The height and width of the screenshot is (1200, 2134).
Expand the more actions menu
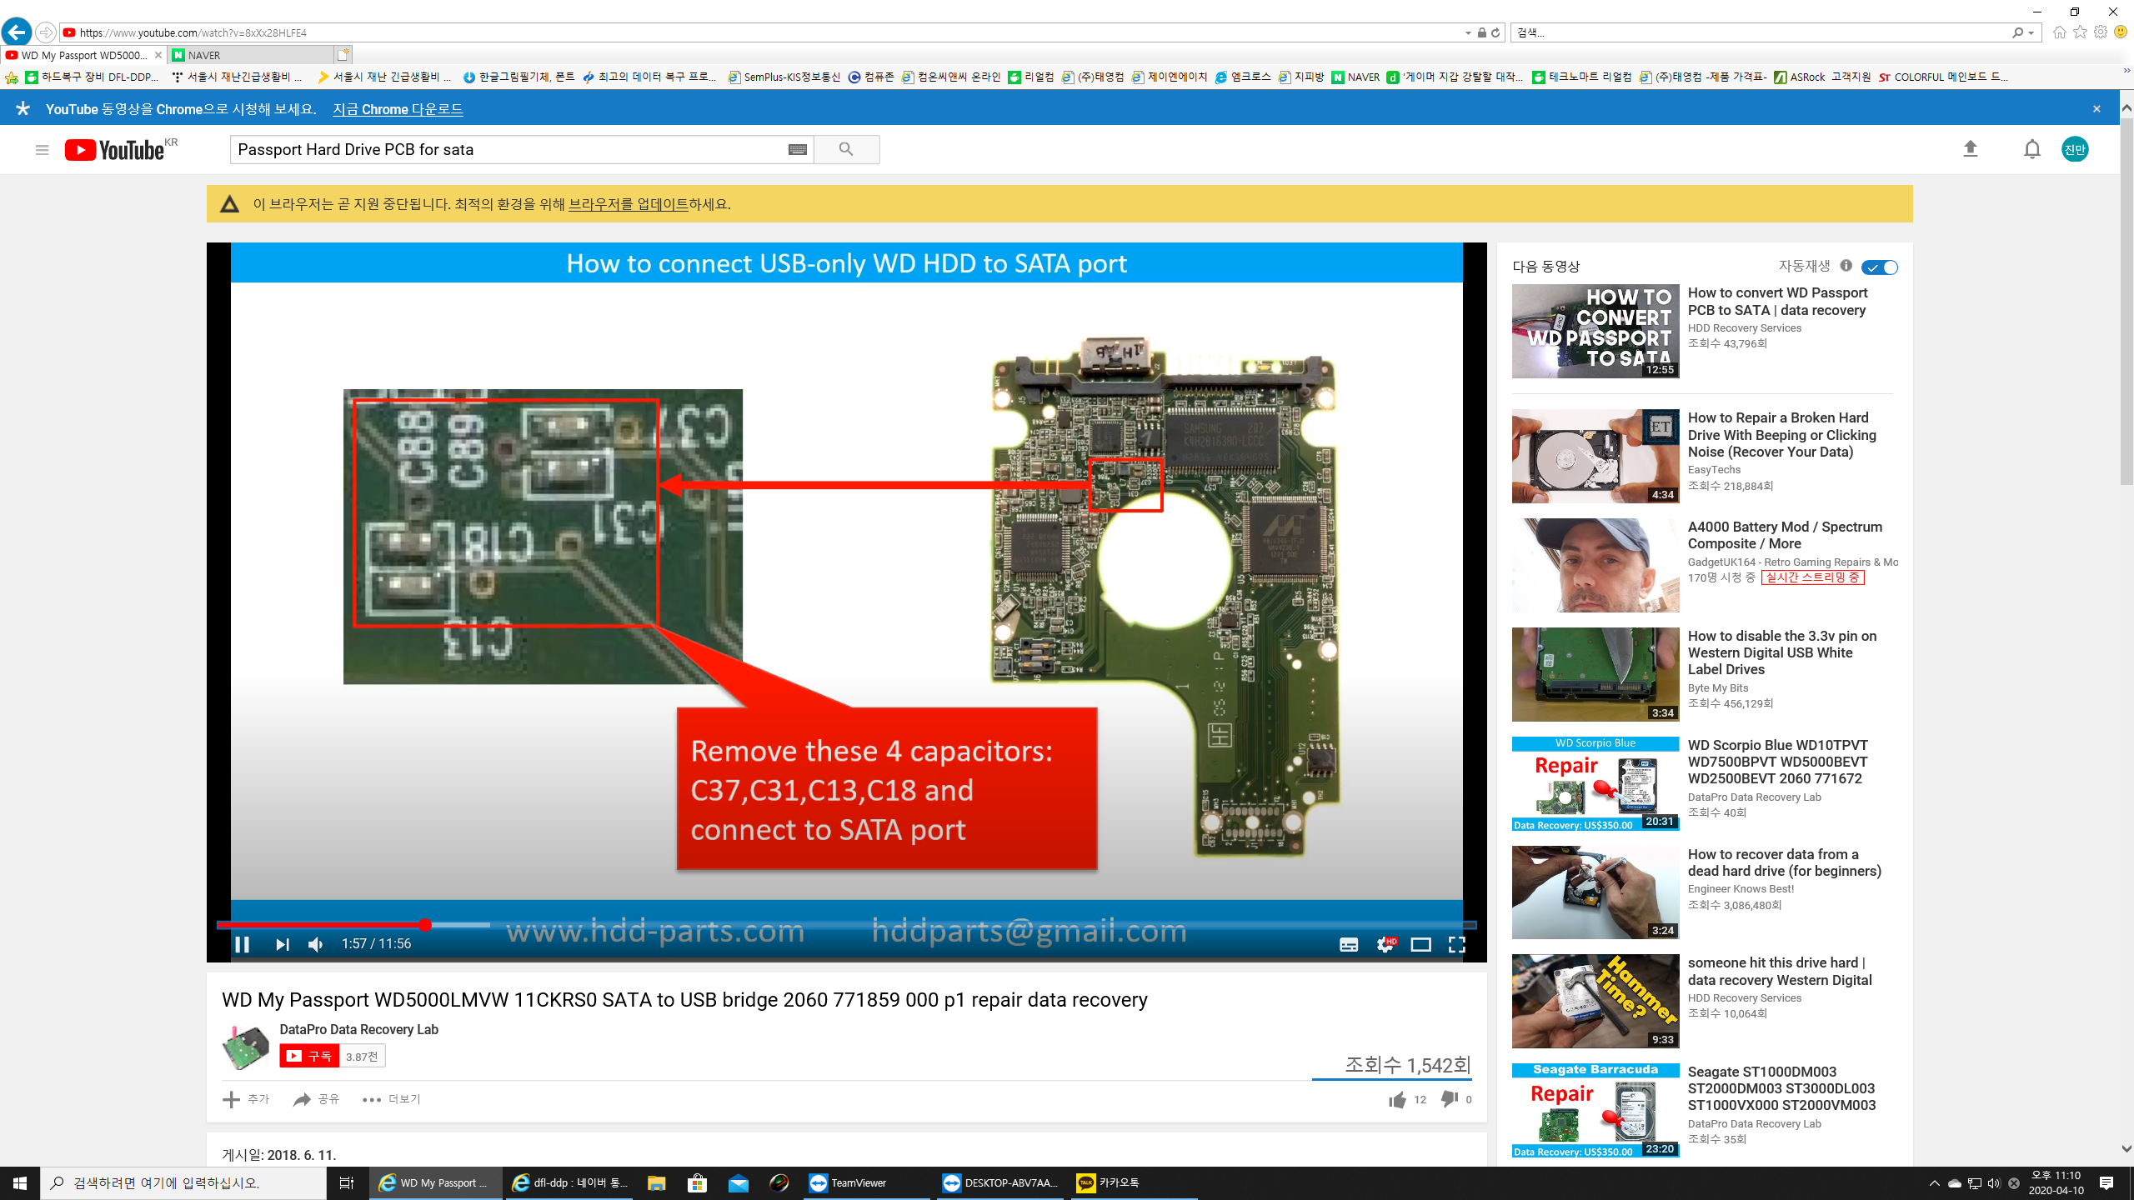pyautogui.click(x=391, y=1099)
